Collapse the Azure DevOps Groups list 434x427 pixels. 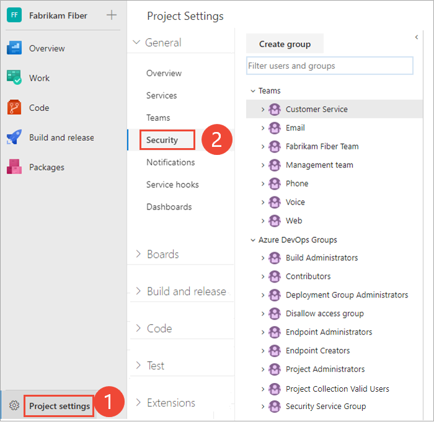[253, 240]
